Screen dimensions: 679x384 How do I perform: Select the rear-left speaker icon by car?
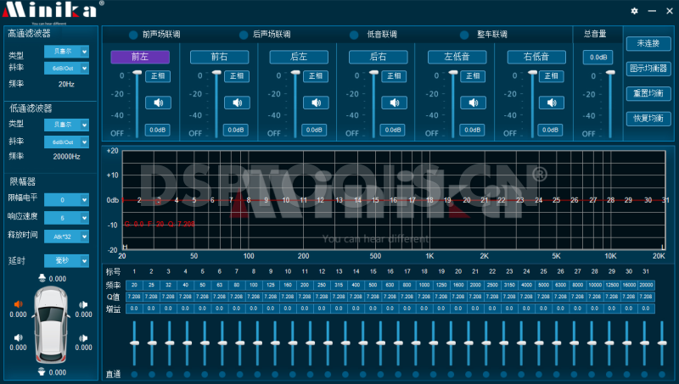(18, 337)
